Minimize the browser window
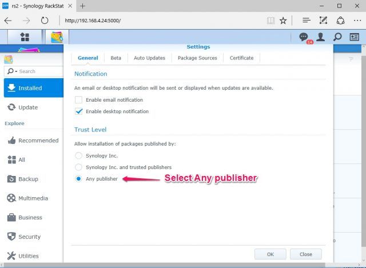 coord(321,6)
